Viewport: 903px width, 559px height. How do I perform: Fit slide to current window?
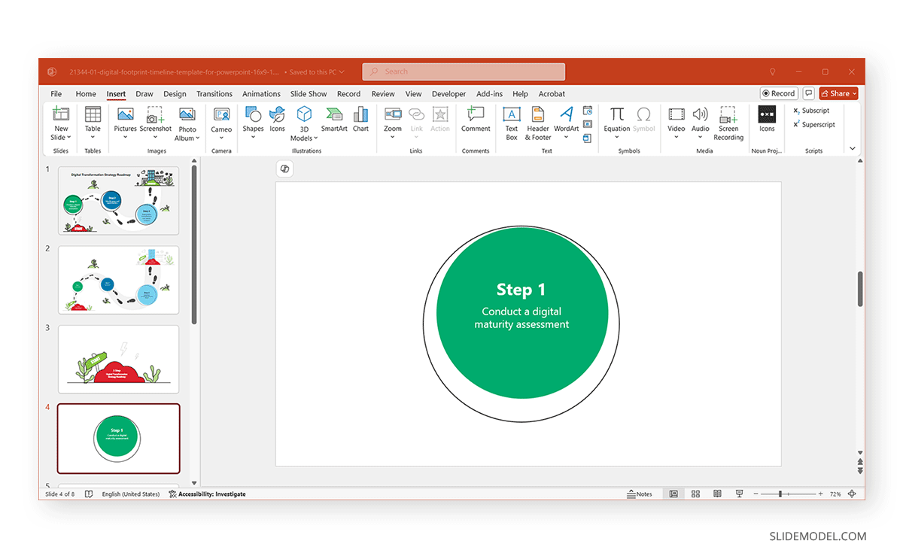pos(852,494)
